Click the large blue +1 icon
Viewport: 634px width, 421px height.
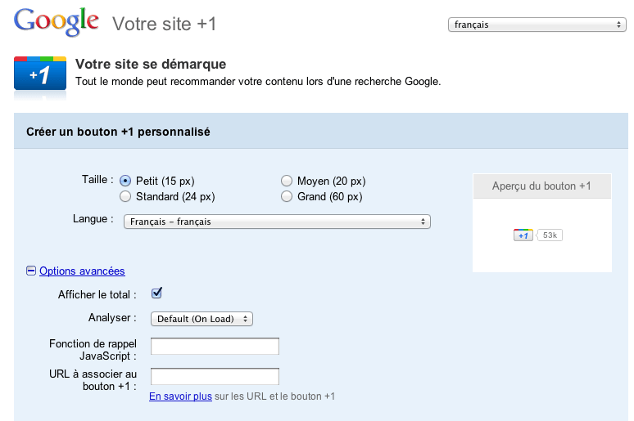pyautogui.click(x=40, y=74)
